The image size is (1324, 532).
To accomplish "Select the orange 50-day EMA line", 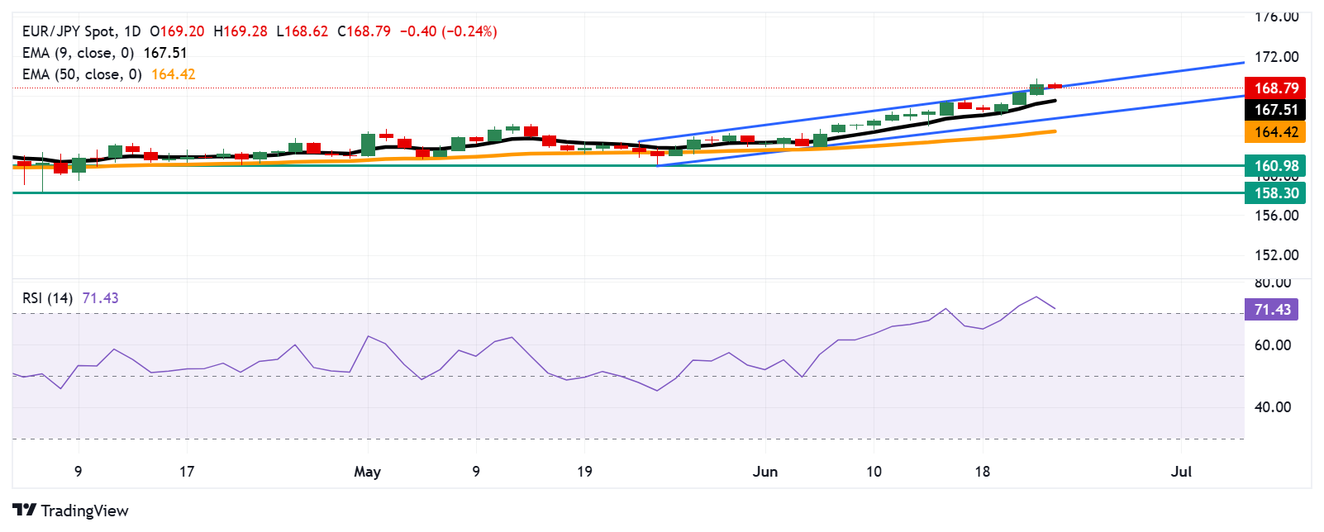I will click(x=535, y=153).
